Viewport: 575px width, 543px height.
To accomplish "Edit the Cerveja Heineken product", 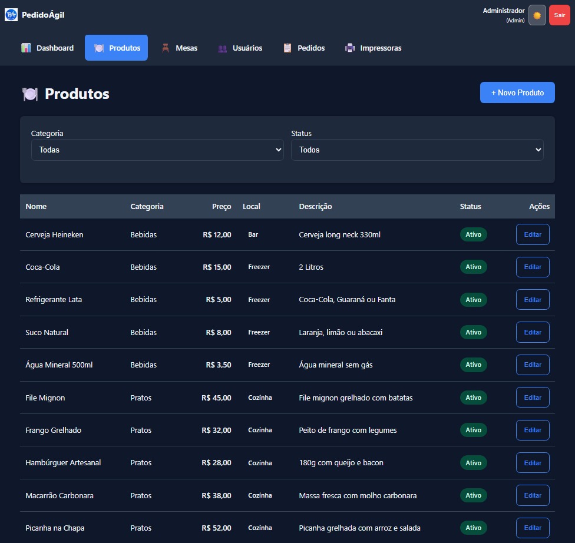I will [x=533, y=234].
